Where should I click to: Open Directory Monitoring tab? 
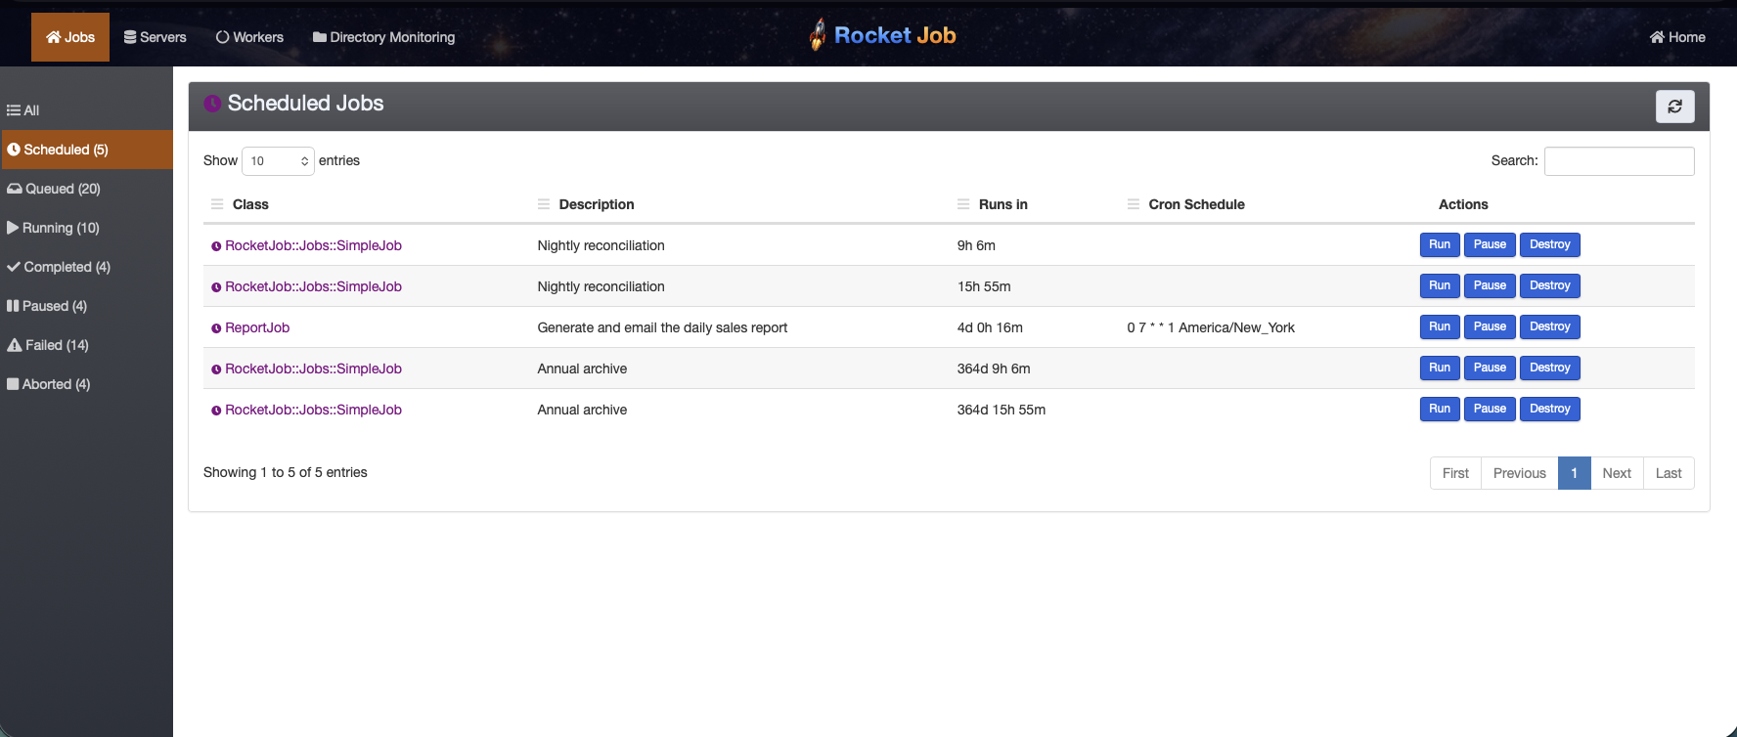383,37
